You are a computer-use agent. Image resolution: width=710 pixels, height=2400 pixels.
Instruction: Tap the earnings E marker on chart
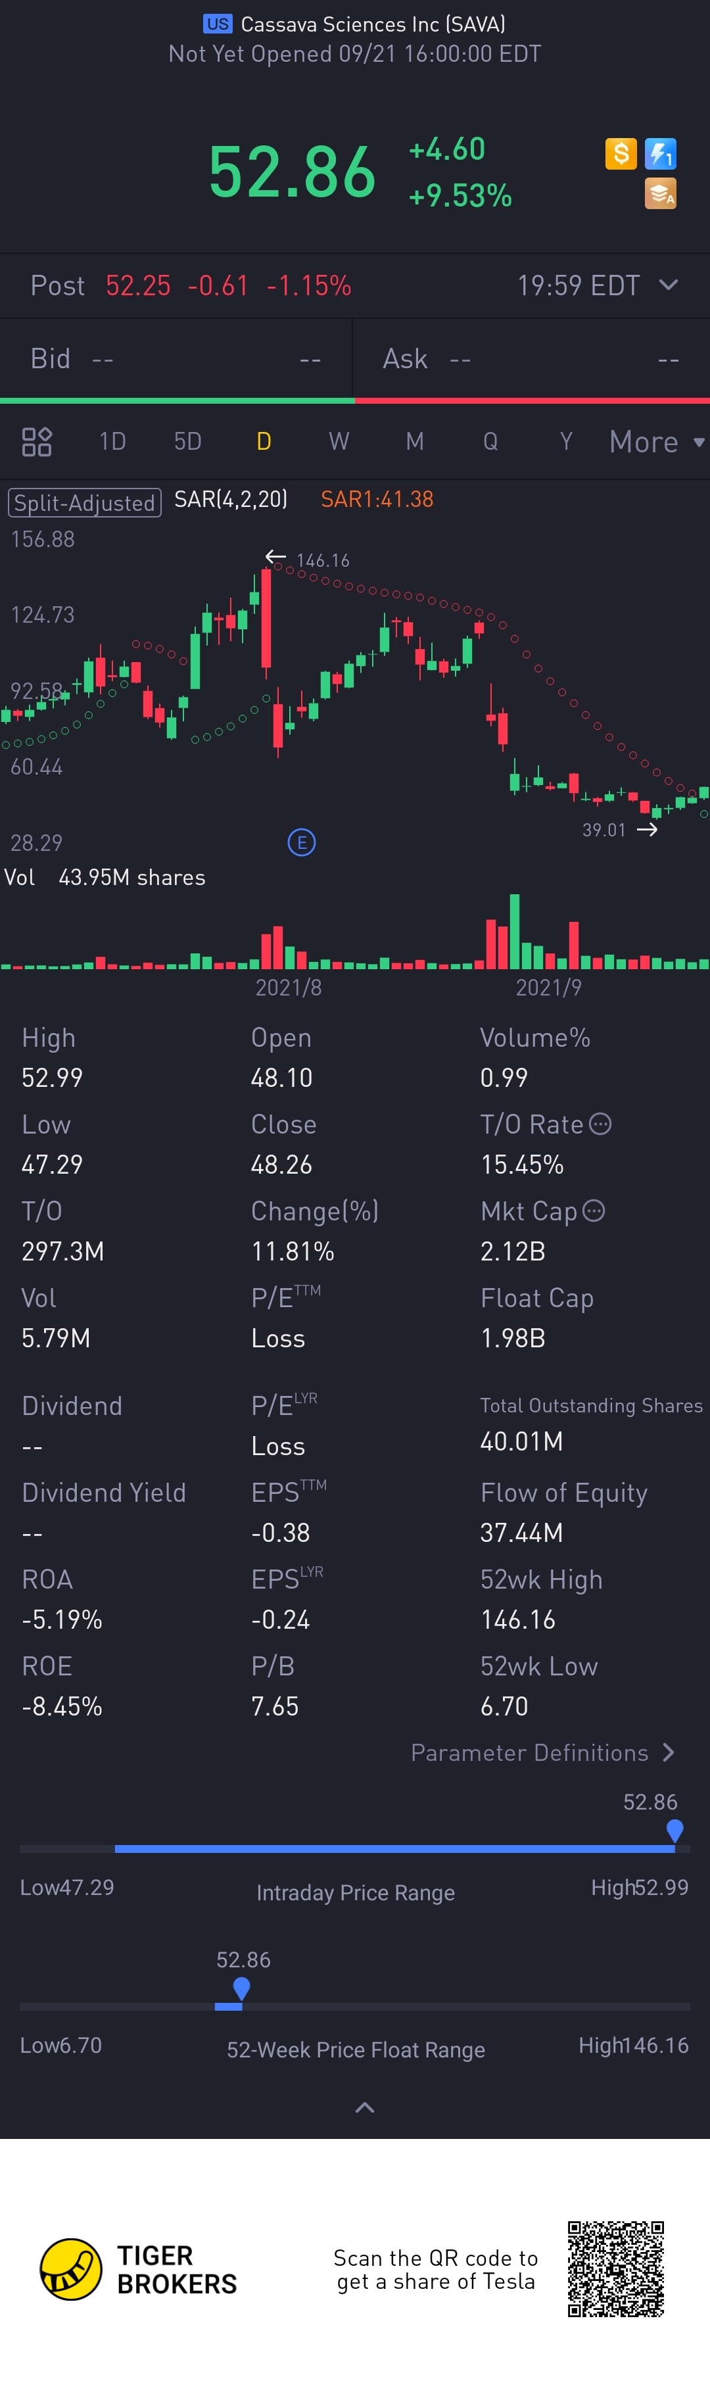pyautogui.click(x=301, y=843)
